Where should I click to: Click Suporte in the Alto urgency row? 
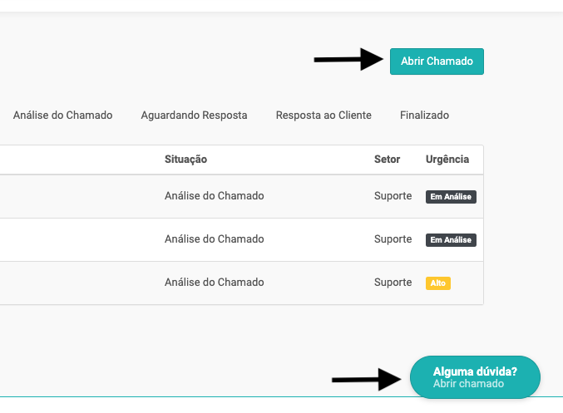393,283
